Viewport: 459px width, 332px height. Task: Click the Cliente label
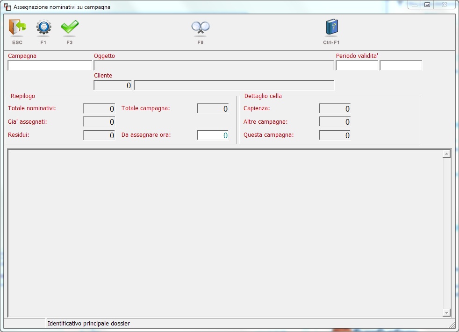(x=103, y=76)
